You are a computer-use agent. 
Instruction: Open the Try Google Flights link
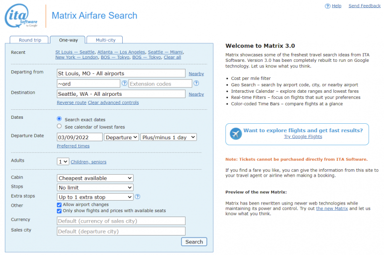click(303, 137)
